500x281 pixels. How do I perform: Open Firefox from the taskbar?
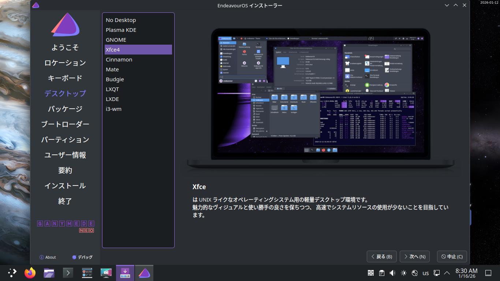[x=30, y=273]
